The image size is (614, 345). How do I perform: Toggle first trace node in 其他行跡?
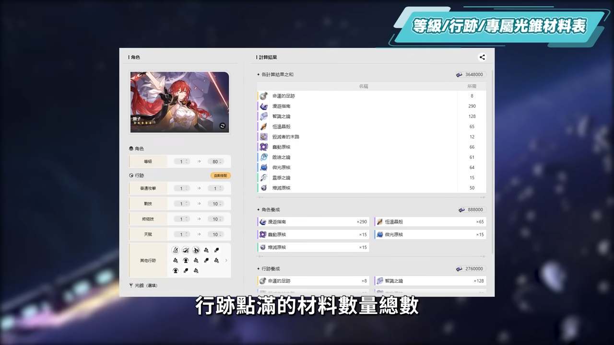click(x=176, y=250)
